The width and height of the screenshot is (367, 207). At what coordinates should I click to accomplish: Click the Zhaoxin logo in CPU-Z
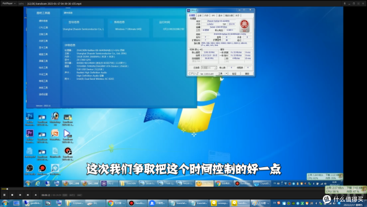pyautogui.click(x=244, y=26)
